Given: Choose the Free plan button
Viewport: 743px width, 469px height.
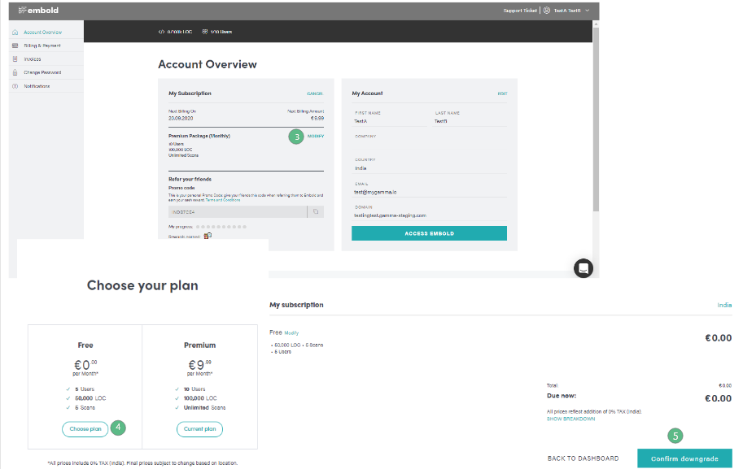Looking at the screenshot, I should [x=85, y=429].
